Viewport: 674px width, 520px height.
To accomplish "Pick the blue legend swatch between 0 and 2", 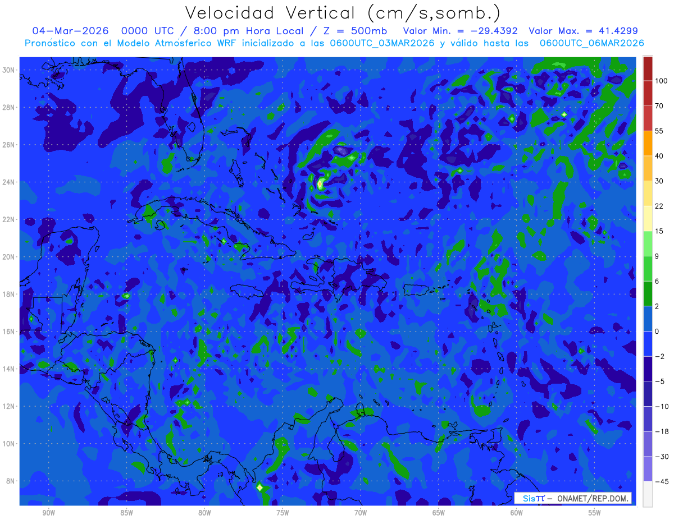I will [648, 319].
